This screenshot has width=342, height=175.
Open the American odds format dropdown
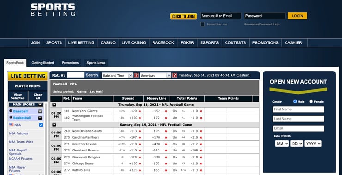[156, 76]
